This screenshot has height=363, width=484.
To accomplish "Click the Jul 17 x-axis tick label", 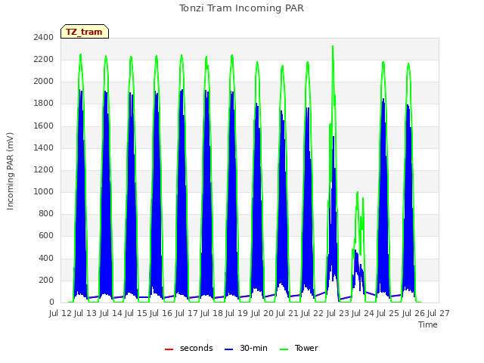I will (187, 313).
